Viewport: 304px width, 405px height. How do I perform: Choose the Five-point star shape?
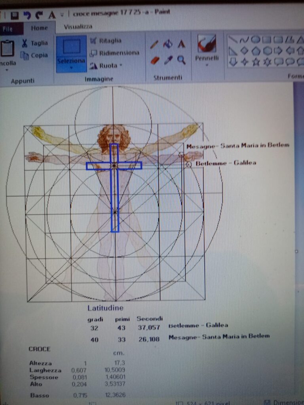(256, 62)
